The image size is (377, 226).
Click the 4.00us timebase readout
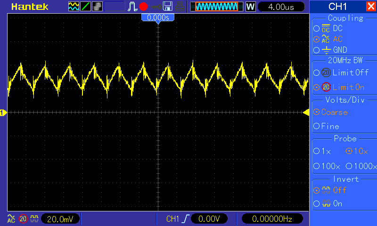point(281,7)
